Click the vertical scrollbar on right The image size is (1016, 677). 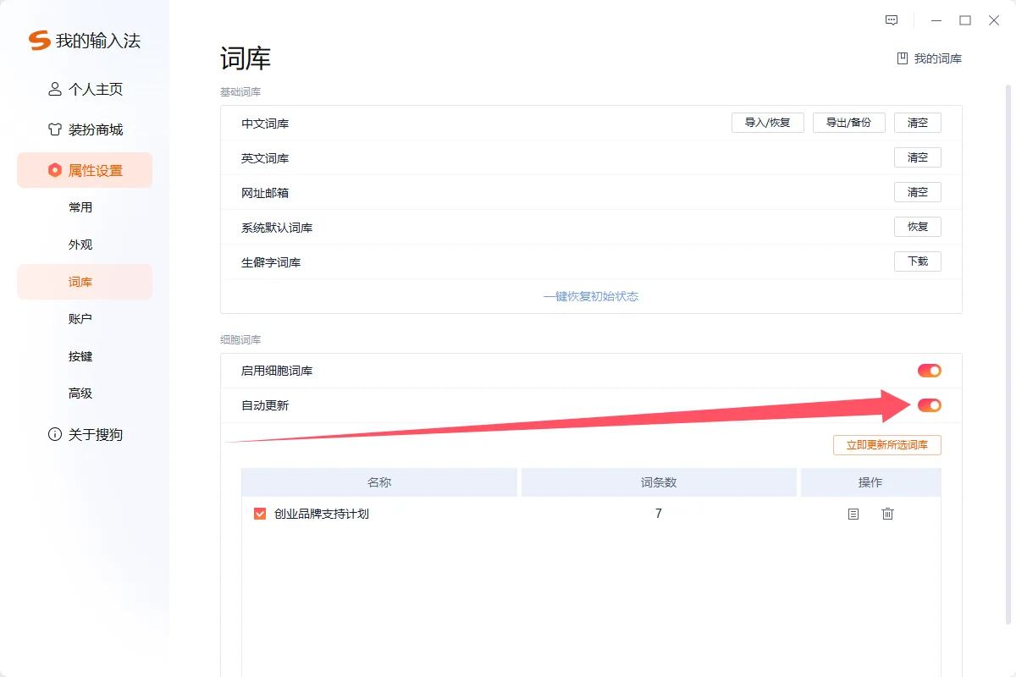pos(1008,338)
